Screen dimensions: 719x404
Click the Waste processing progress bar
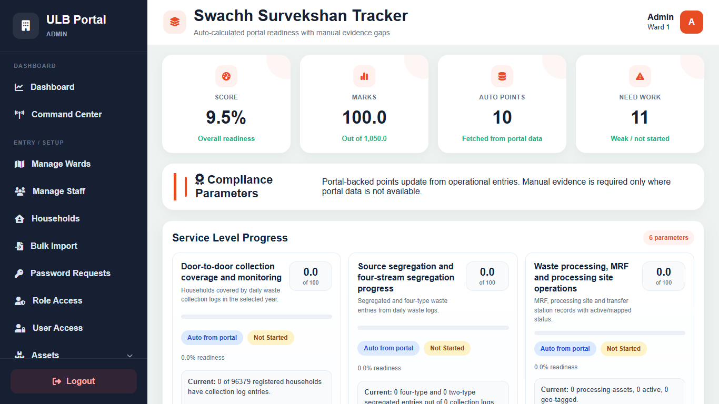coord(610,333)
